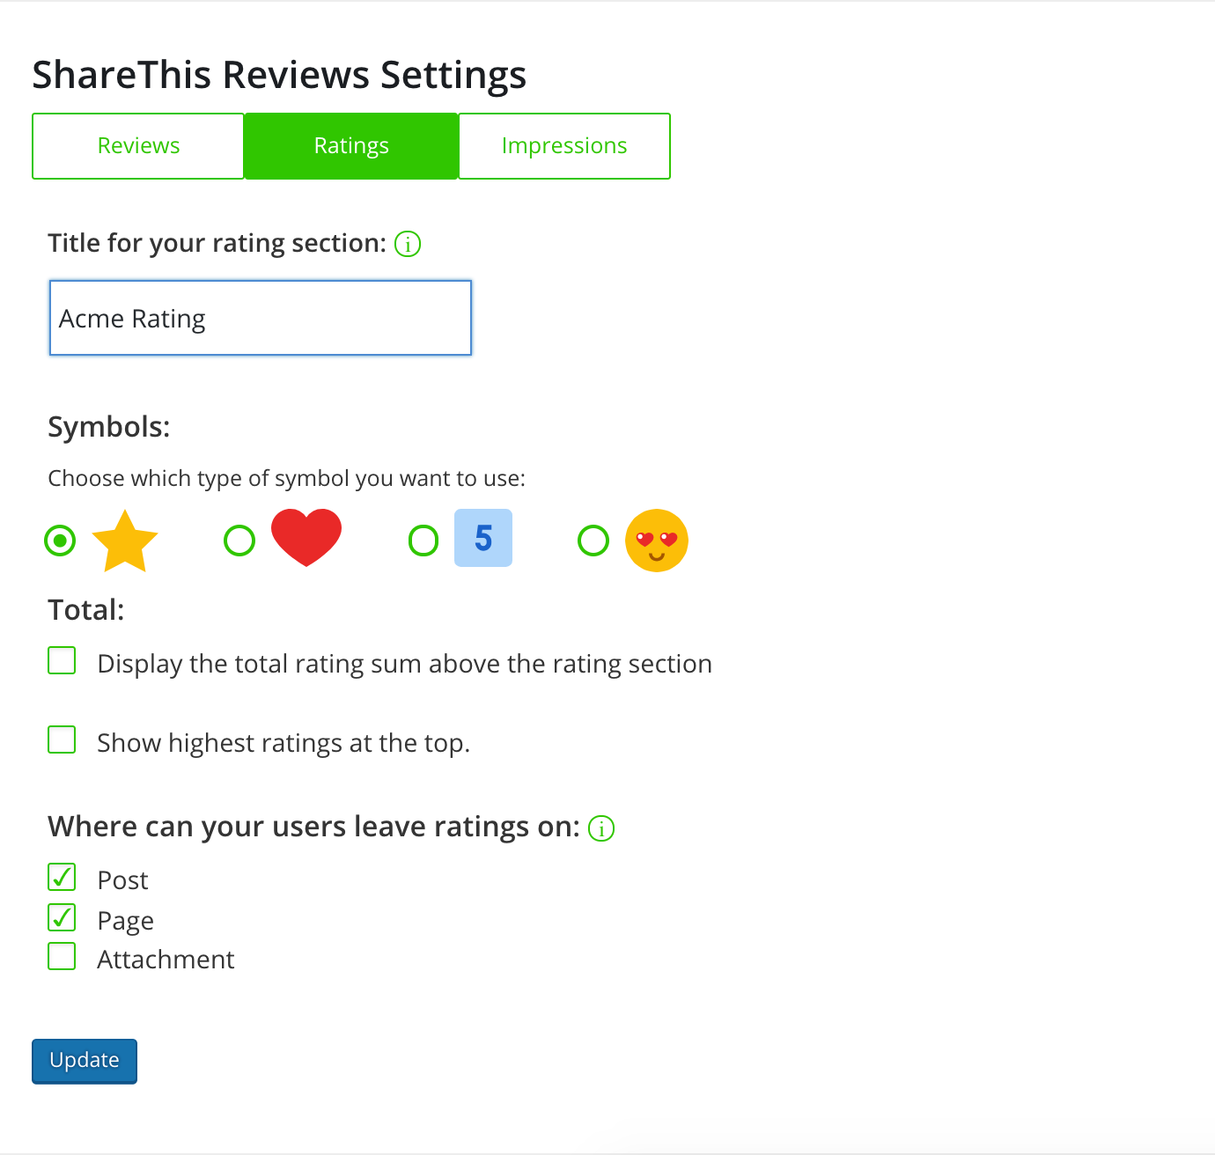Image resolution: width=1215 pixels, height=1155 pixels.
Task: Click the info icon beside rating section title
Action: pos(408,244)
